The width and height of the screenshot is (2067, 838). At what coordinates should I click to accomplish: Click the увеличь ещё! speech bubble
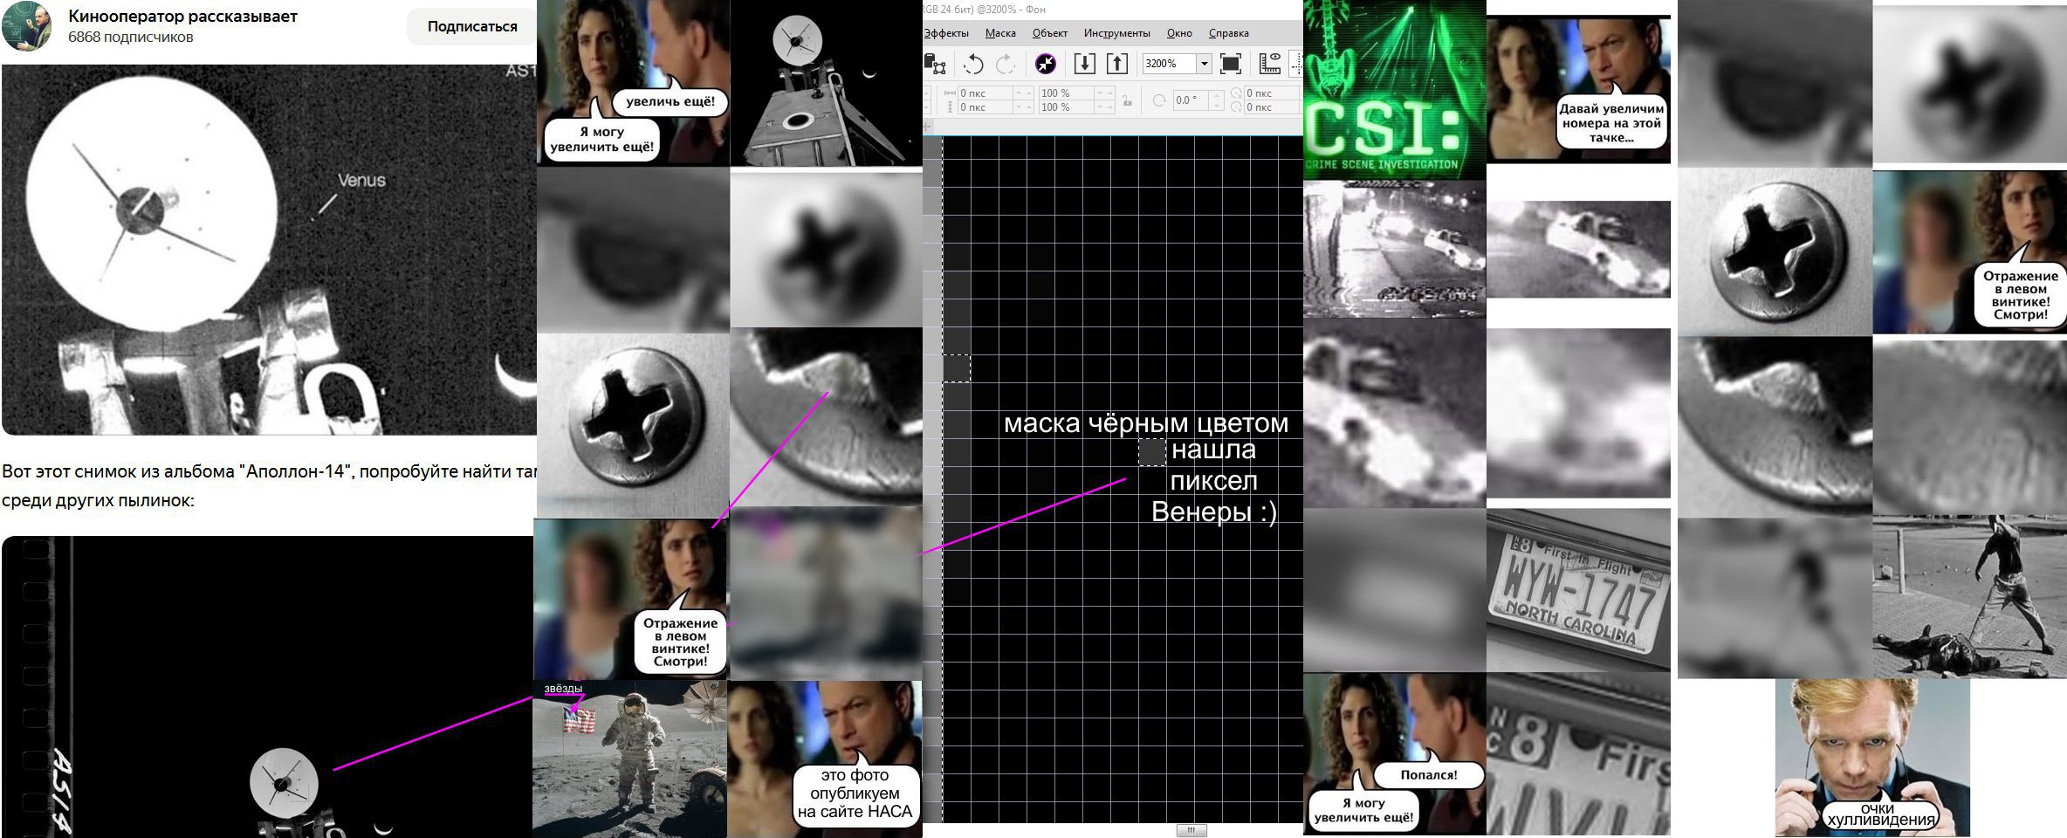click(670, 101)
